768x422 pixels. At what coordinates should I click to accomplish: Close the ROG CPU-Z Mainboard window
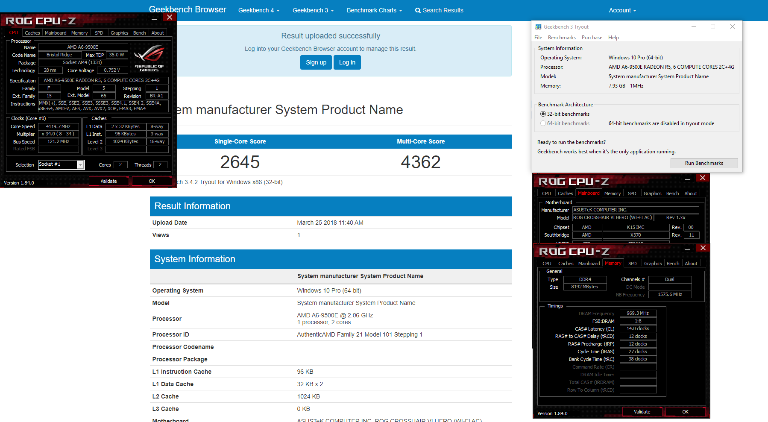tap(702, 178)
